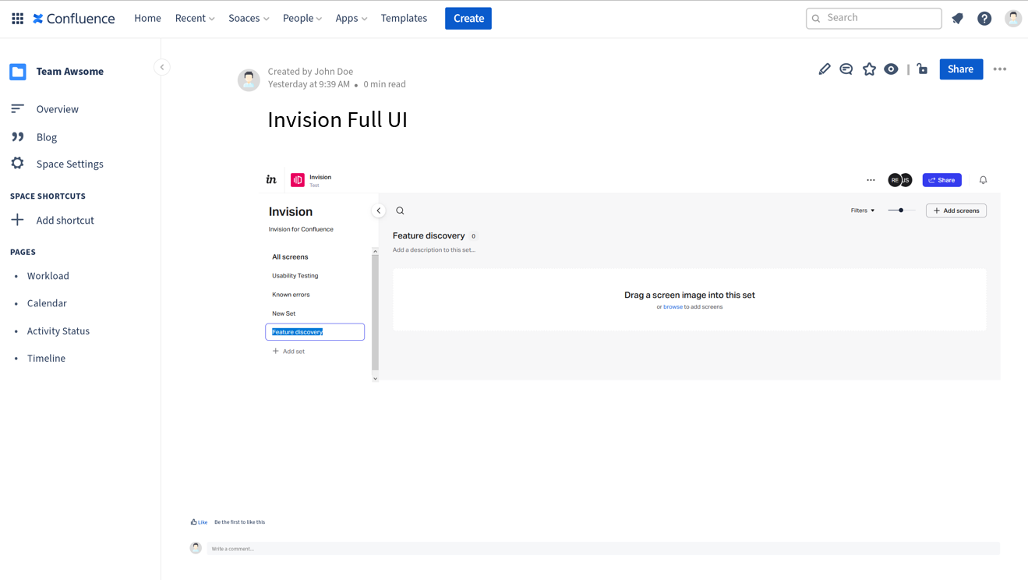
Task: Click the edit pencil icon
Action: click(824, 69)
